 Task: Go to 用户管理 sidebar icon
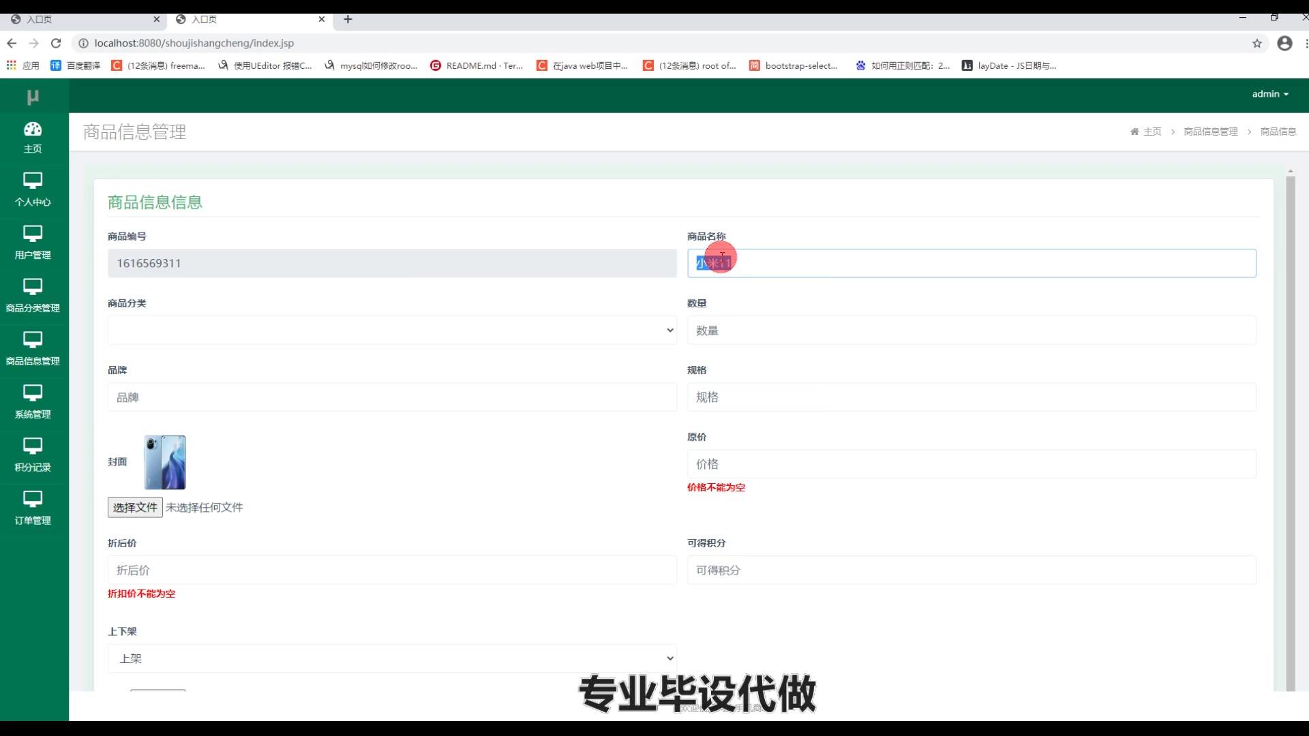tap(33, 243)
